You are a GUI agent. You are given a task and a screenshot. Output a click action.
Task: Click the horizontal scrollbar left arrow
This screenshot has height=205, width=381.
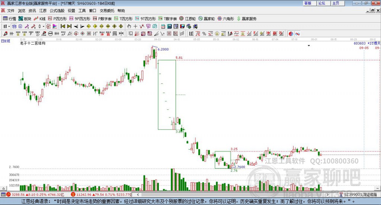point(138,195)
